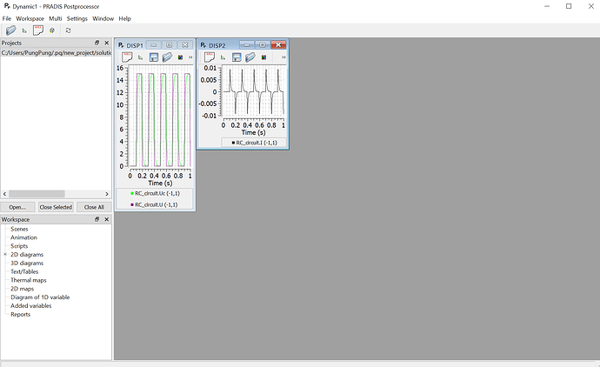The height and width of the screenshot is (367, 600).
Task: Select the project path entry in Projects list
Action: [57, 53]
